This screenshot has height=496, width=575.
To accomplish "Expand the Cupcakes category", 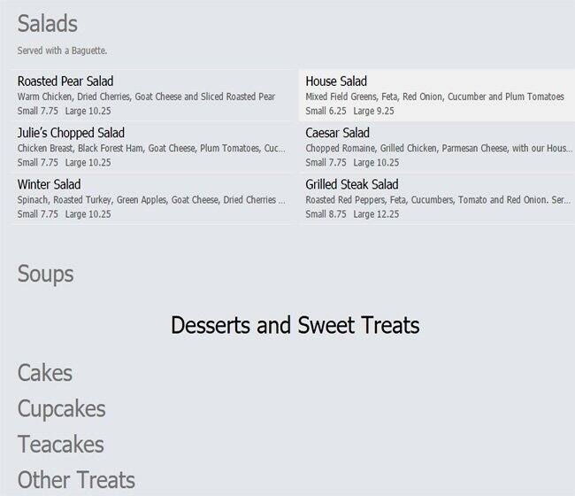I will 62,409.
